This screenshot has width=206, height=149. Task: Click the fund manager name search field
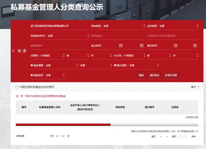[x=60, y=26]
